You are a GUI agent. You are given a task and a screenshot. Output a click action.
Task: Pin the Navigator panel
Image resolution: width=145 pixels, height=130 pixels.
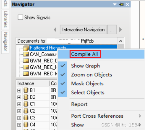[121, 5]
